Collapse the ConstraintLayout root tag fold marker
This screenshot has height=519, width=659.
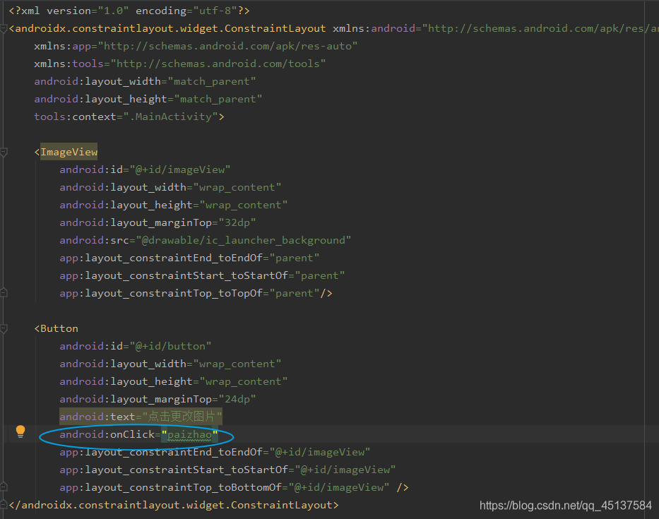coord(4,28)
